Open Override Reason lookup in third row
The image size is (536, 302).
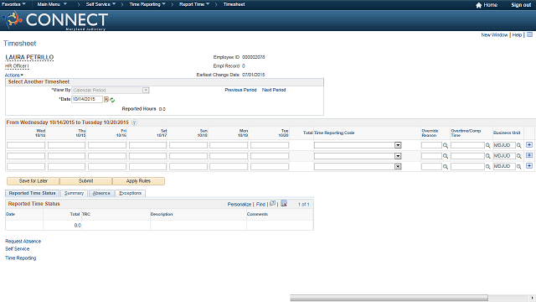[446, 167]
